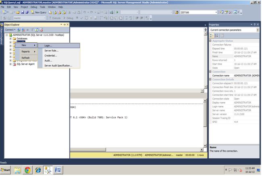Expand the Databases folder
Screen dimensions: 262x176
[x=10, y=39]
